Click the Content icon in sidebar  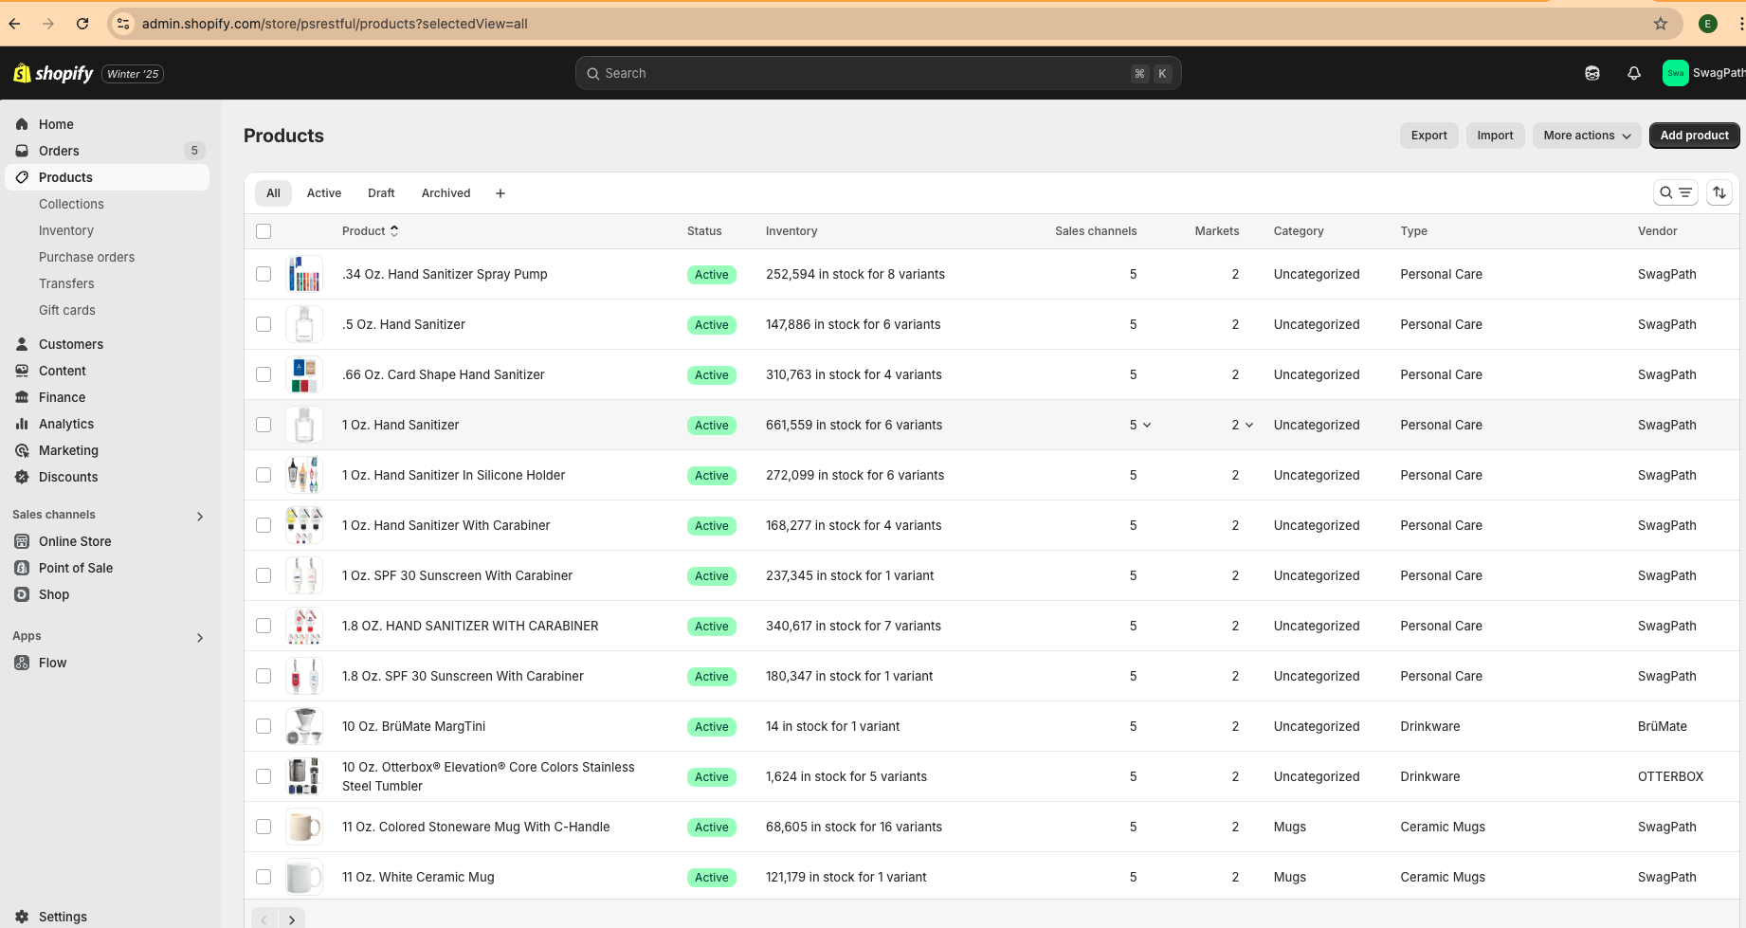(x=22, y=371)
